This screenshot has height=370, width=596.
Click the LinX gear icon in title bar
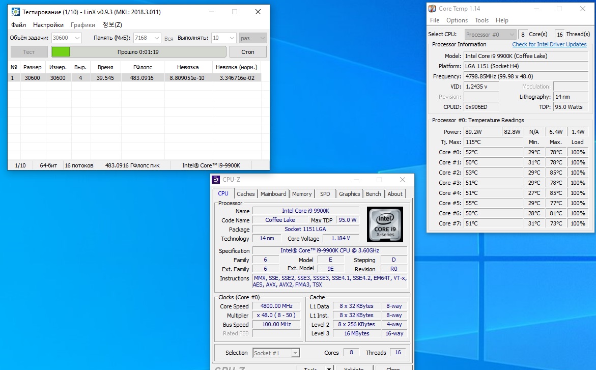tap(16, 12)
